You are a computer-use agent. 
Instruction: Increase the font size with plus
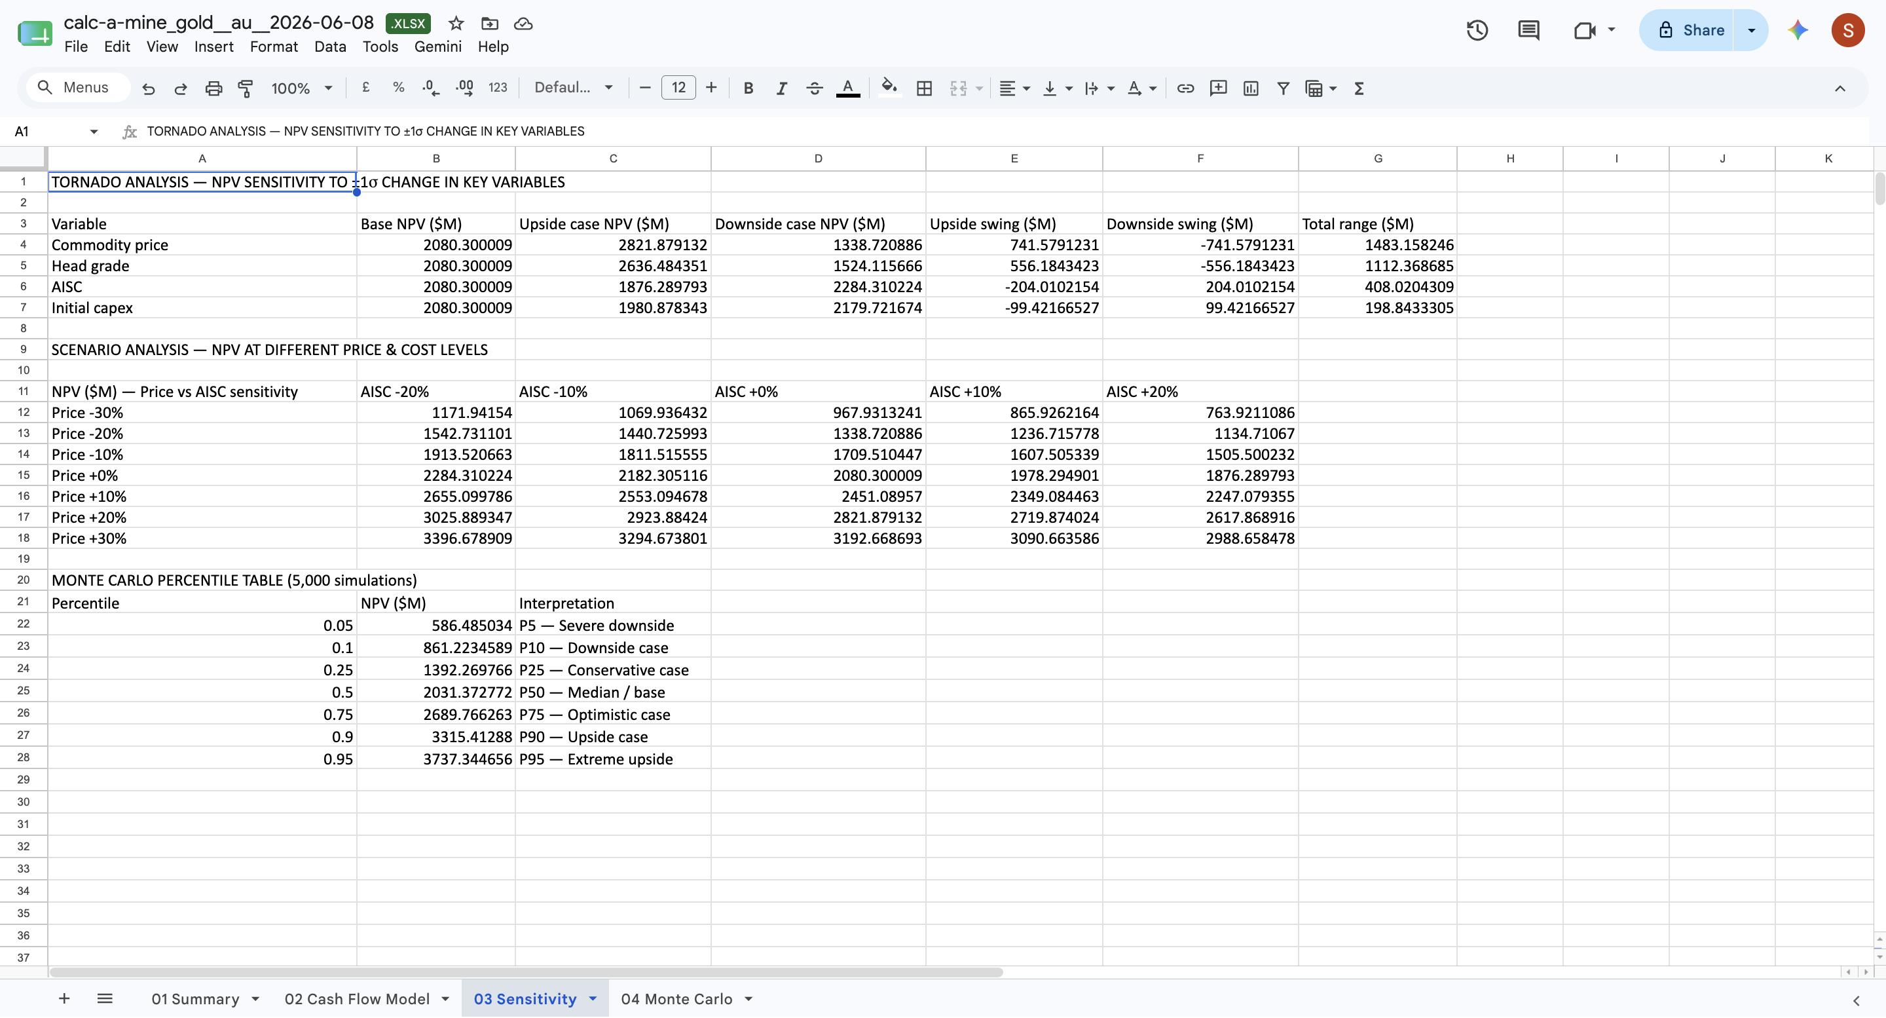(x=711, y=88)
